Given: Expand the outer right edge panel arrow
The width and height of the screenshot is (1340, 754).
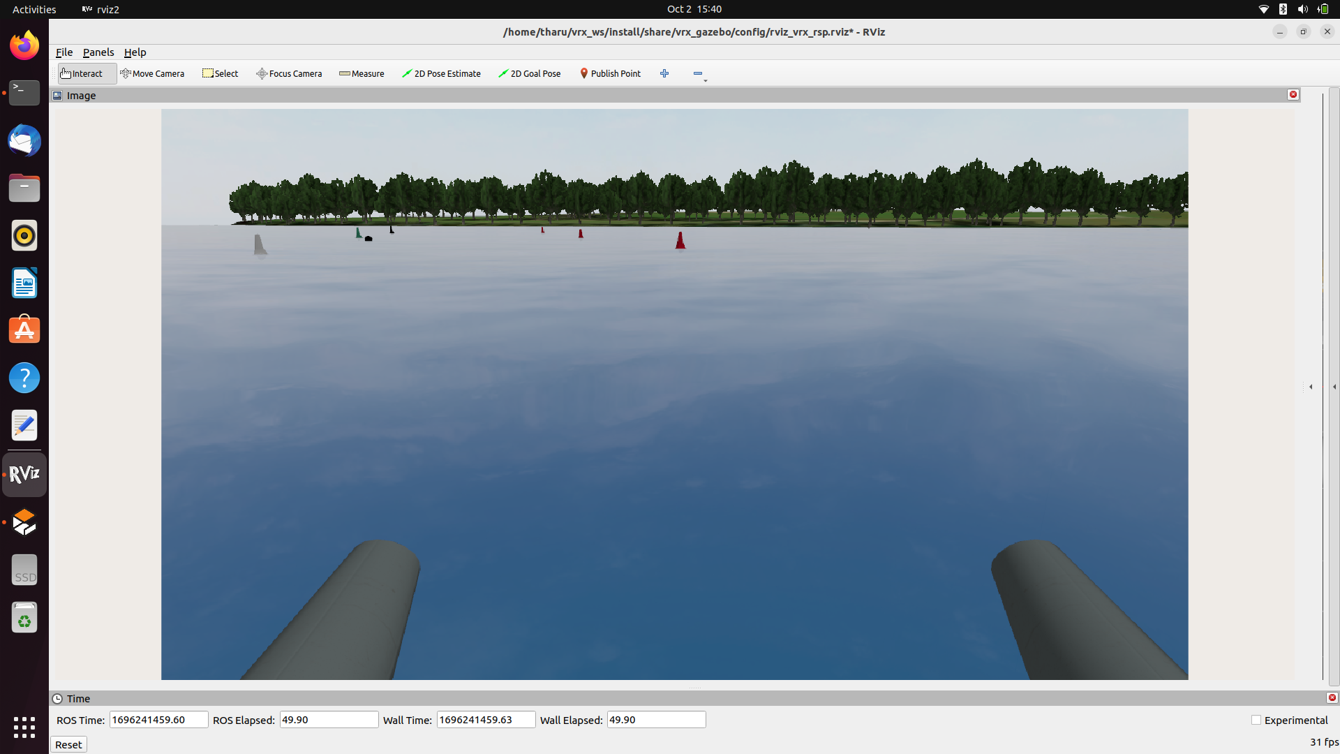Looking at the screenshot, I should pyautogui.click(x=1334, y=387).
